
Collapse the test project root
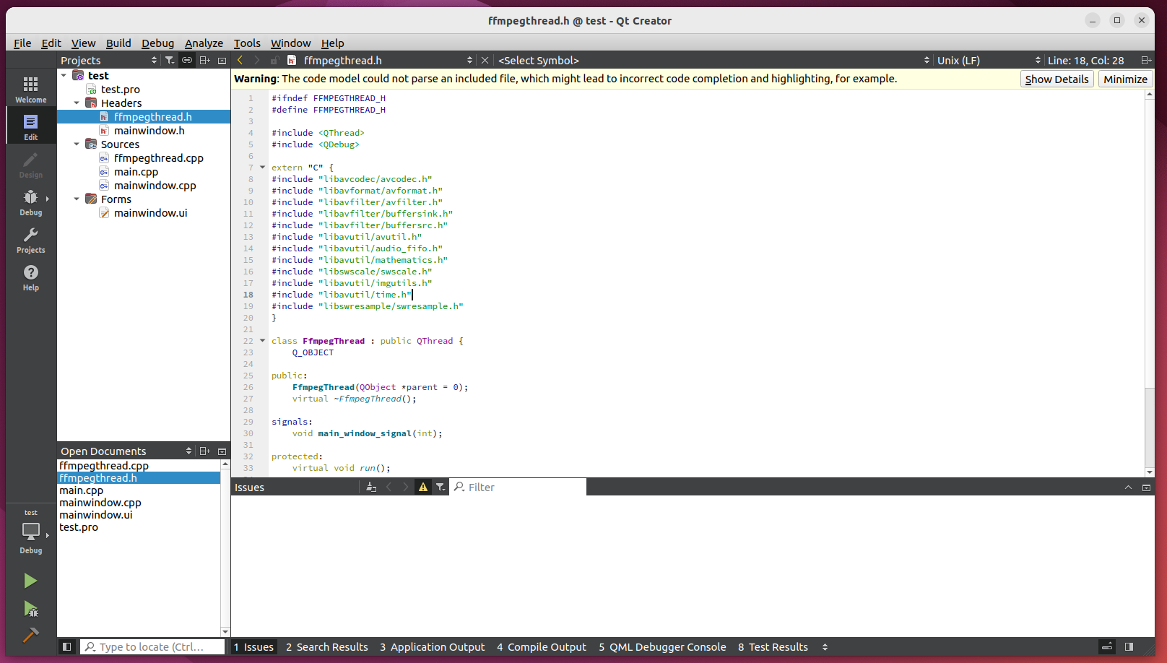64,76
